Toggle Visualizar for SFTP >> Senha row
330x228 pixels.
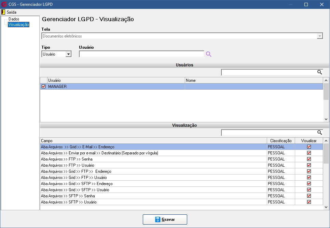[x=309, y=196]
